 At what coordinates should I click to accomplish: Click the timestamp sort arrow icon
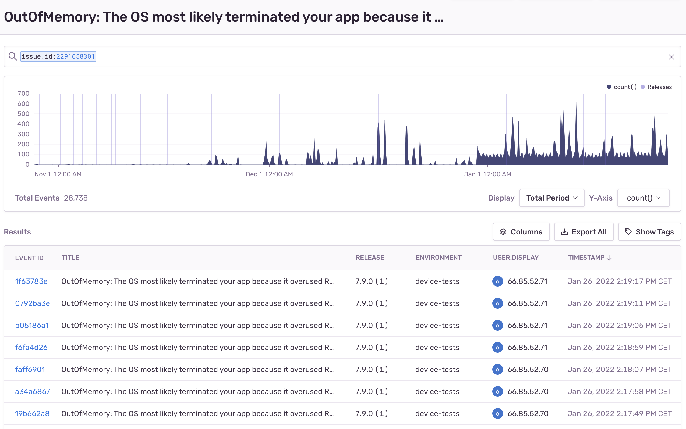point(609,258)
